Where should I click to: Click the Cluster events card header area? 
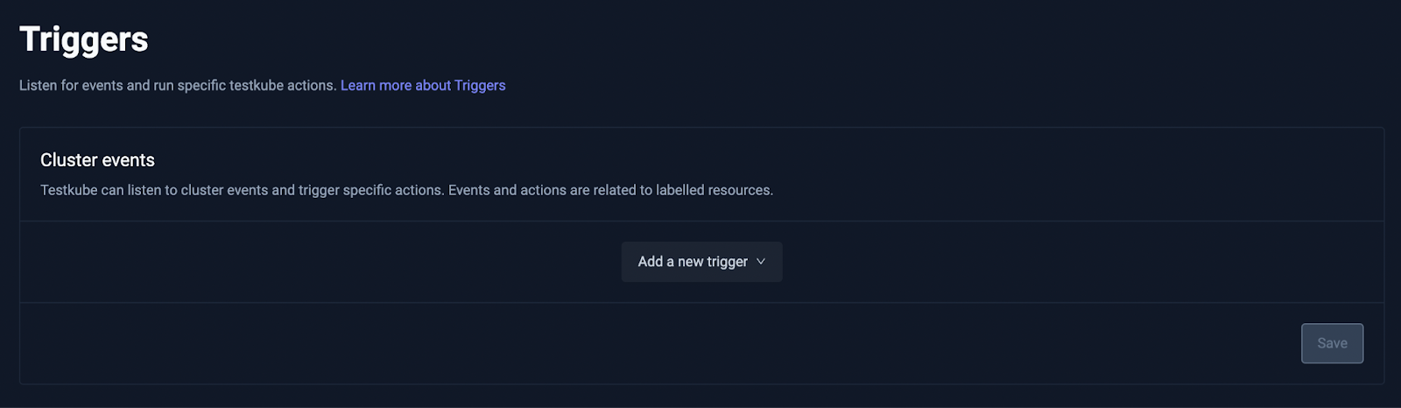[x=701, y=174]
